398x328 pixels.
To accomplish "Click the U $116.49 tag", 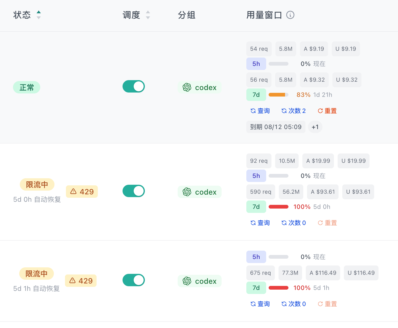I will [361, 273].
